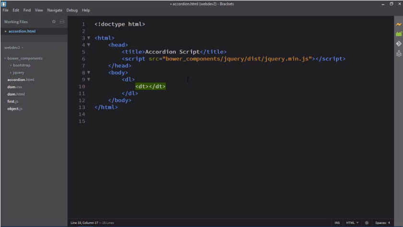Expand the jquery folder
Viewport: 403px width, 227px height.
11,73
